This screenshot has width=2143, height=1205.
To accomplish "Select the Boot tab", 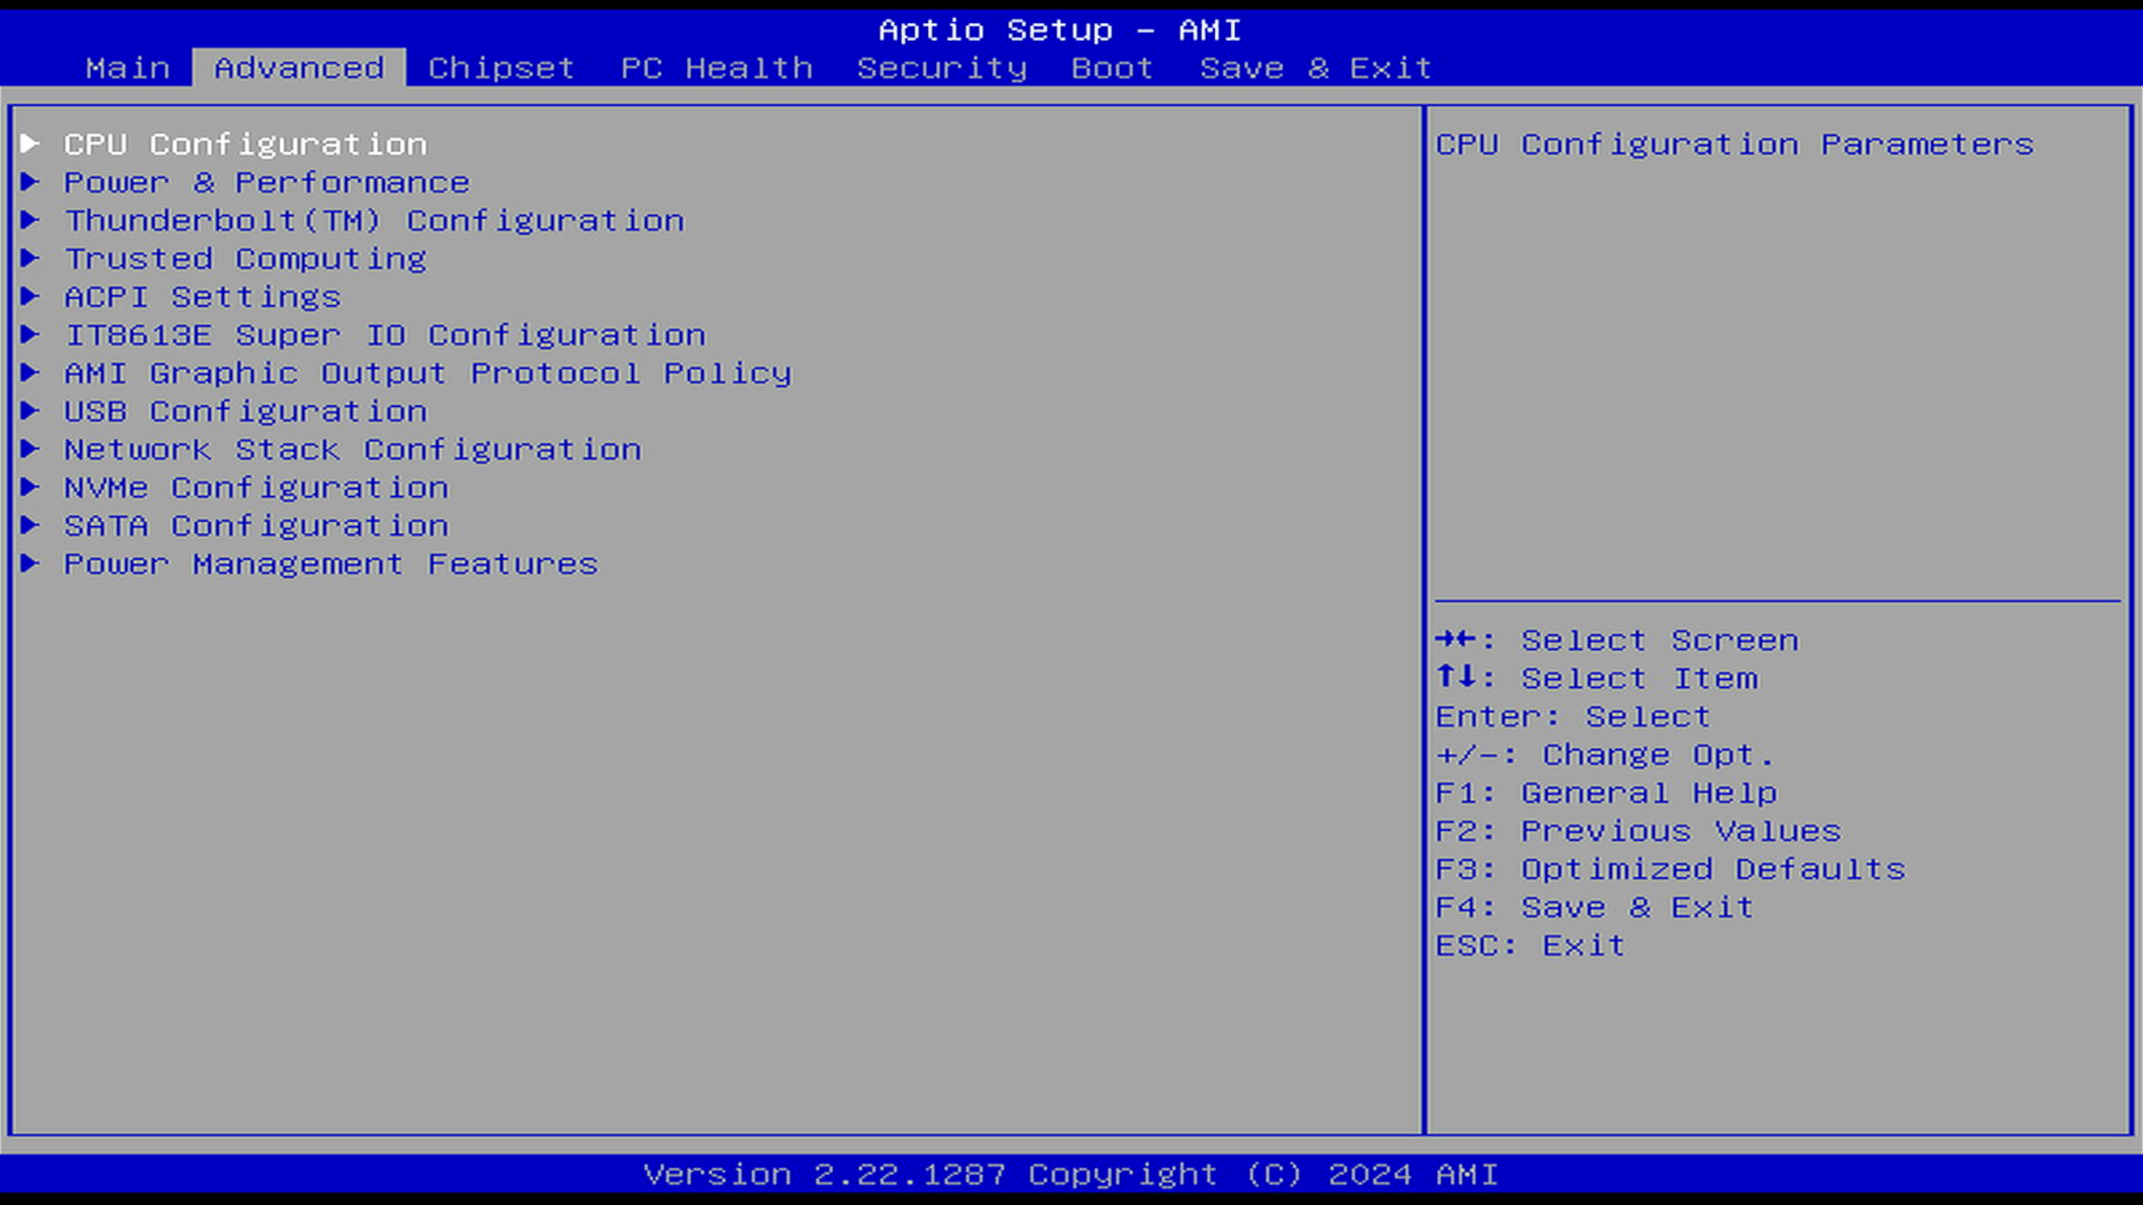I will 1112,69.
